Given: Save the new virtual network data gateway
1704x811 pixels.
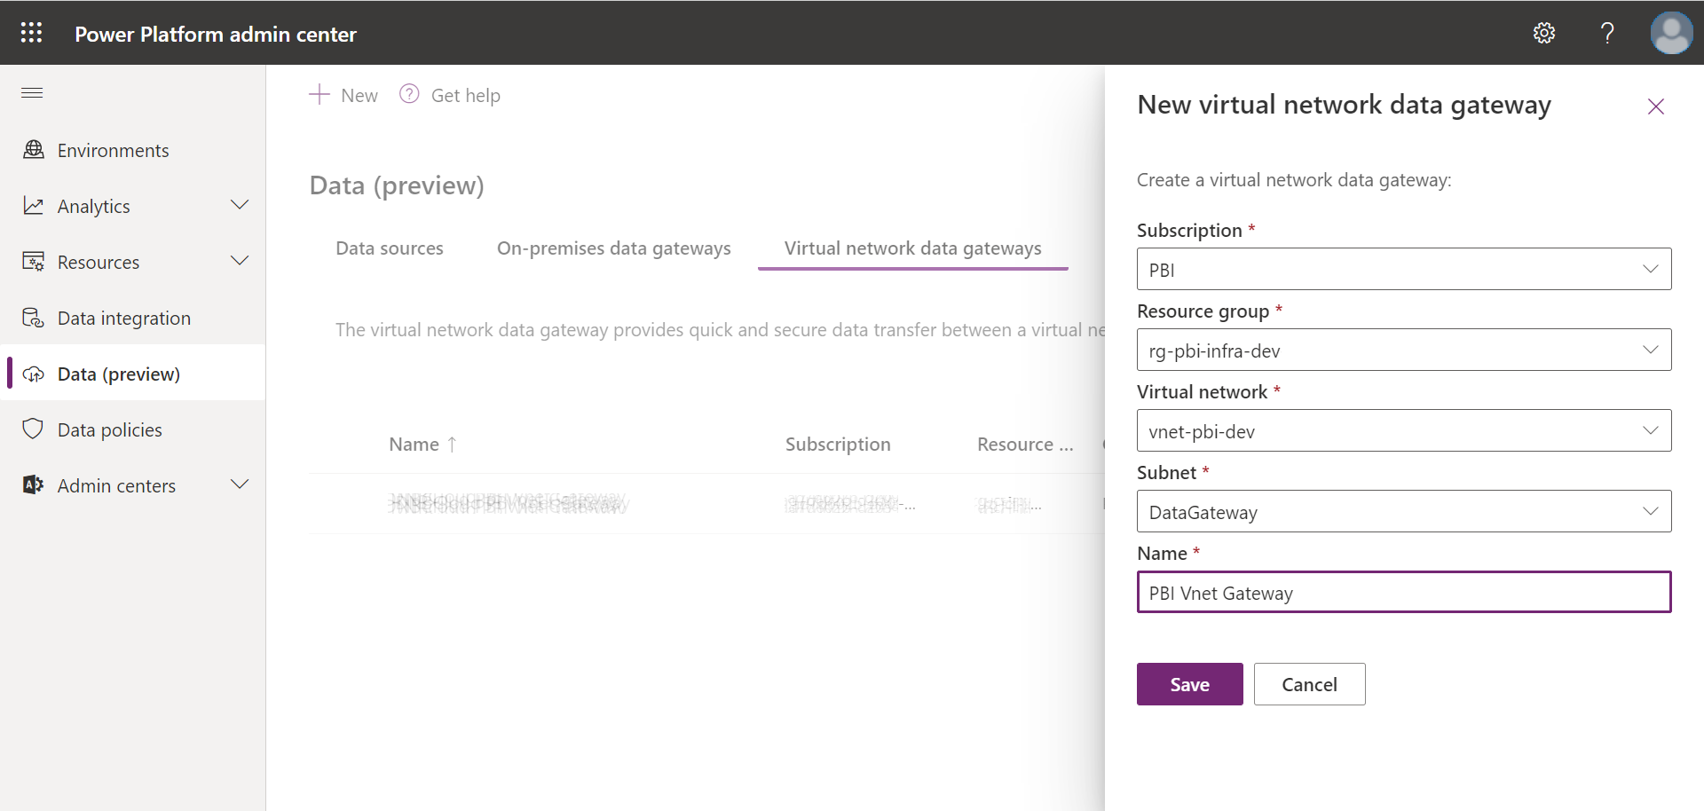Looking at the screenshot, I should pyautogui.click(x=1189, y=683).
